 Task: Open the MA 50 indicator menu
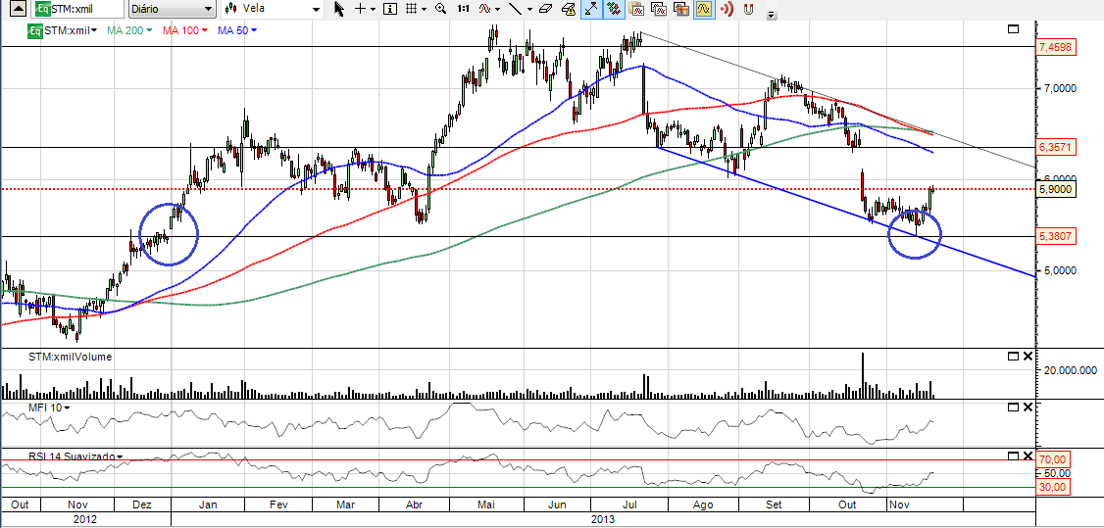click(254, 30)
